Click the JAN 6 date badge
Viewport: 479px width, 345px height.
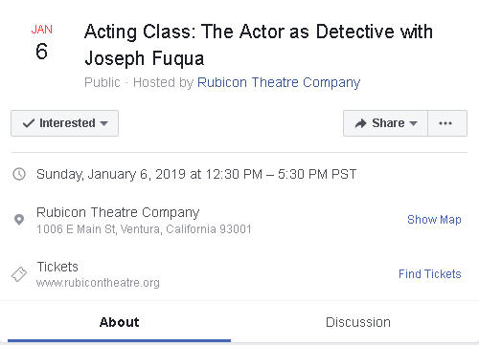pos(42,42)
